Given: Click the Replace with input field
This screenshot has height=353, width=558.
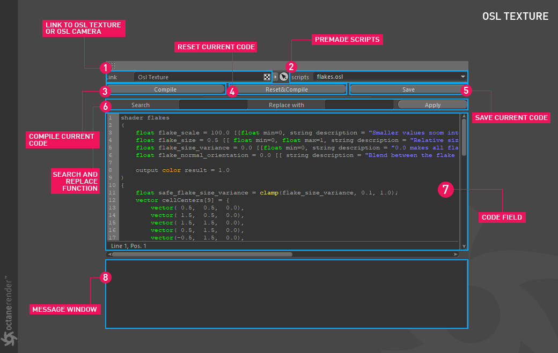Looking at the screenshot, I should tap(359, 105).
